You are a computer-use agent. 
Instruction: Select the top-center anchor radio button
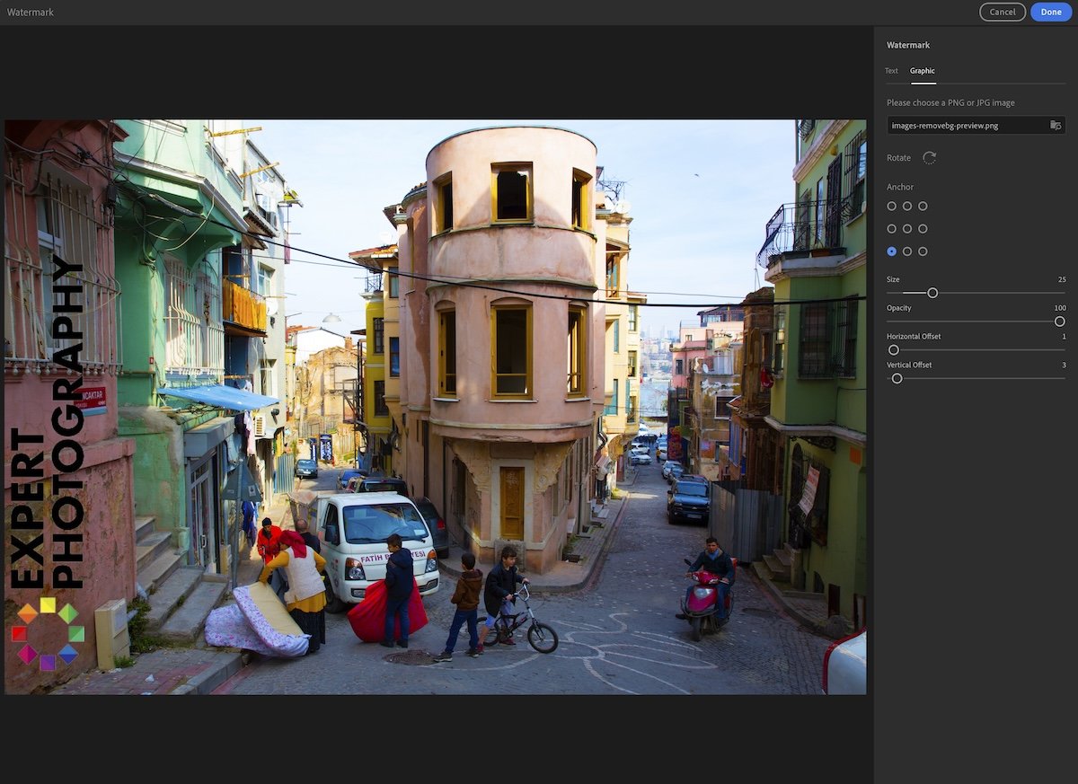click(906, 206)
